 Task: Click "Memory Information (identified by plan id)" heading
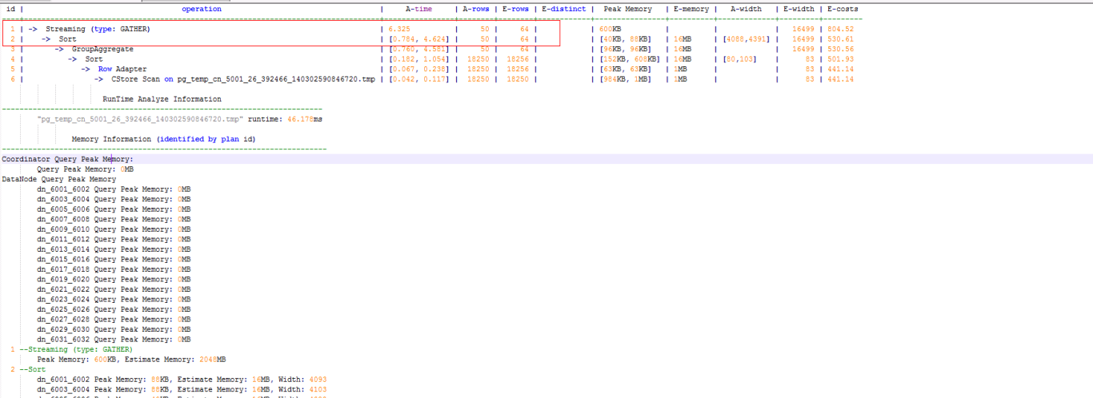coord(163,139)
